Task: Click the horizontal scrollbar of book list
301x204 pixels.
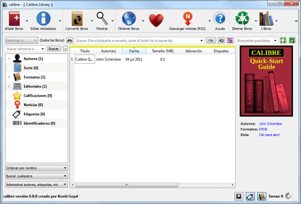Action: (127, 185)
